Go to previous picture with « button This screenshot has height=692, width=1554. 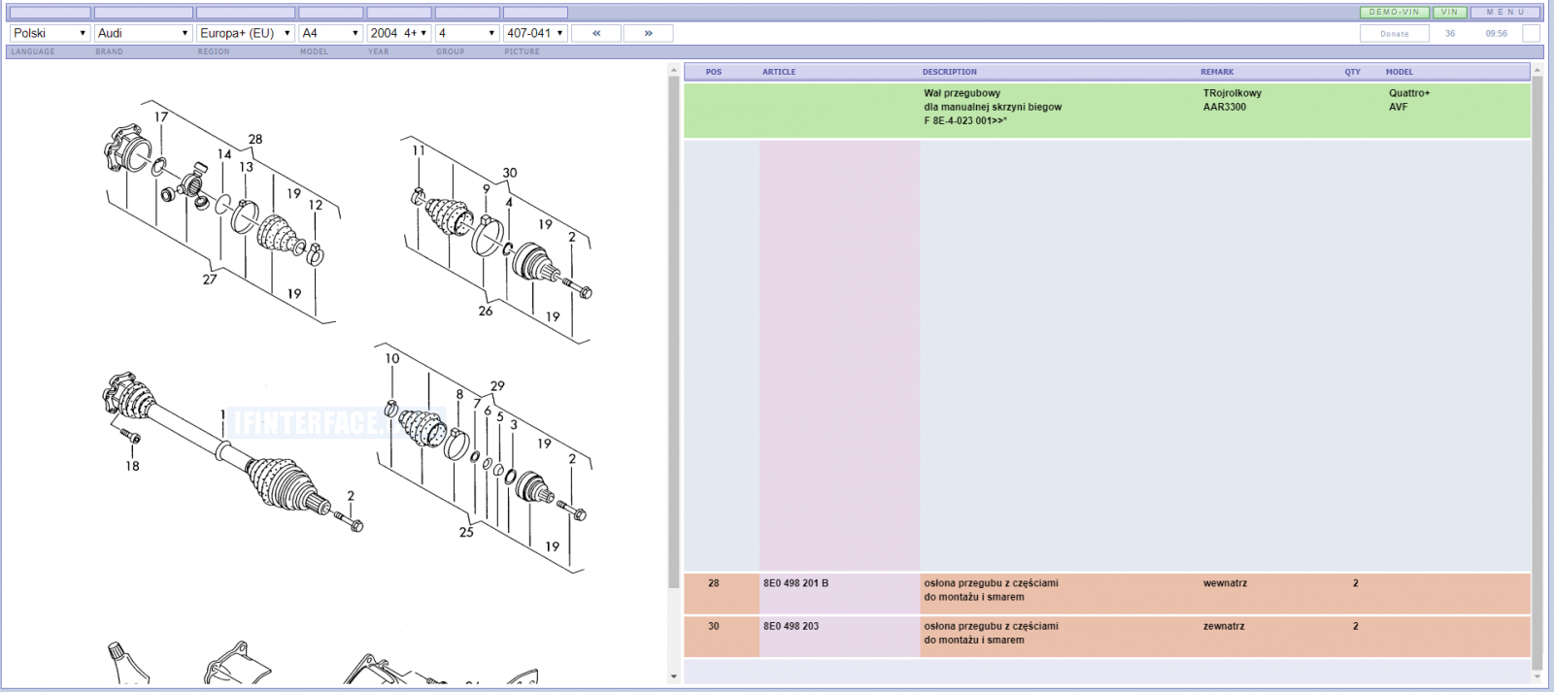[x=596, y=33]
